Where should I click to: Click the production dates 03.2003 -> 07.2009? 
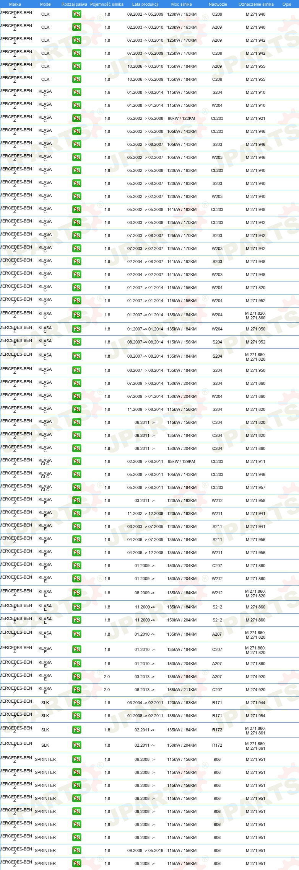[x=145, y=527]
